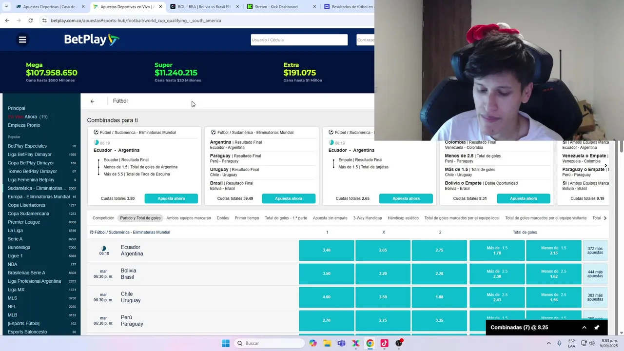Open the Ecuador Argentina match row
This screenshot has width=624, height=351.
pyautogui.click(x=193, y=250)
